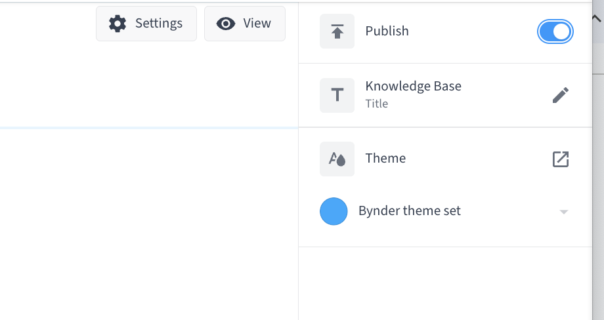Open theme in new window icon

561,159
